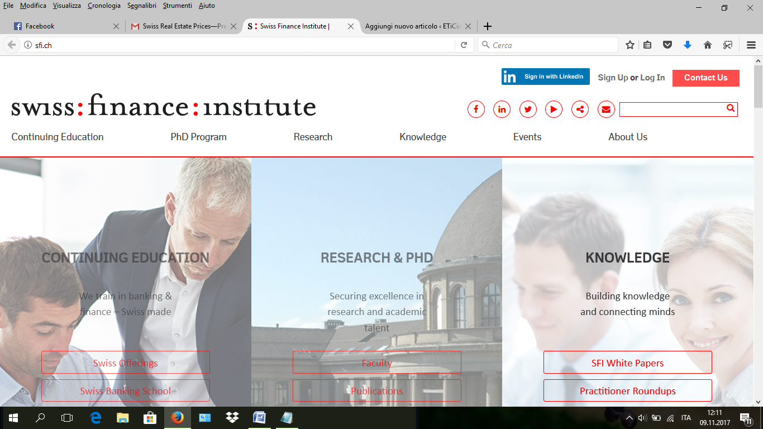
Task: Open the Segnalibri menu
Action: pos(142,6)
